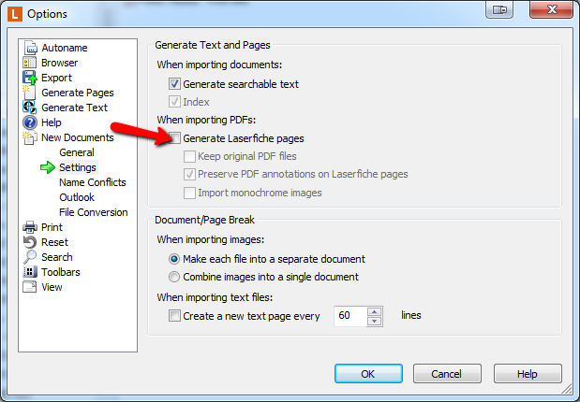Close the Options dialog
The height and width of the screenshot is (402, 580).
(x=551, y=9)
